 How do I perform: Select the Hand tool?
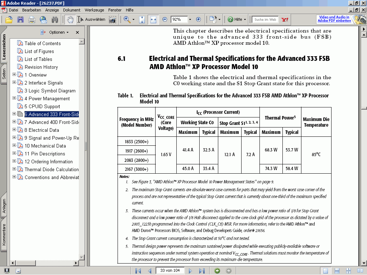pyautogui.click(x=70, y=20)
